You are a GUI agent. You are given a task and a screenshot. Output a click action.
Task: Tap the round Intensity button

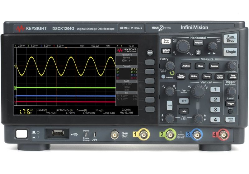click(x=163, y=76)
